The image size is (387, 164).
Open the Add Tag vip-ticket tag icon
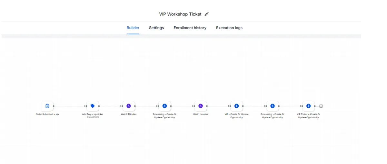point(93,106)
